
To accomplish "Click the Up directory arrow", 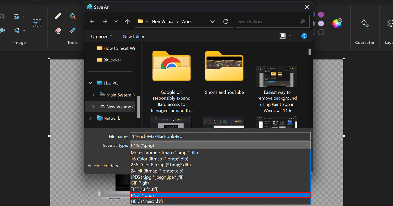I will point(127,22).
